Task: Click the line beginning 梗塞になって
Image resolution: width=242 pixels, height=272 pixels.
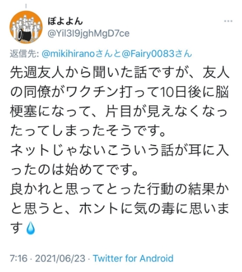Action: (119, 111)
